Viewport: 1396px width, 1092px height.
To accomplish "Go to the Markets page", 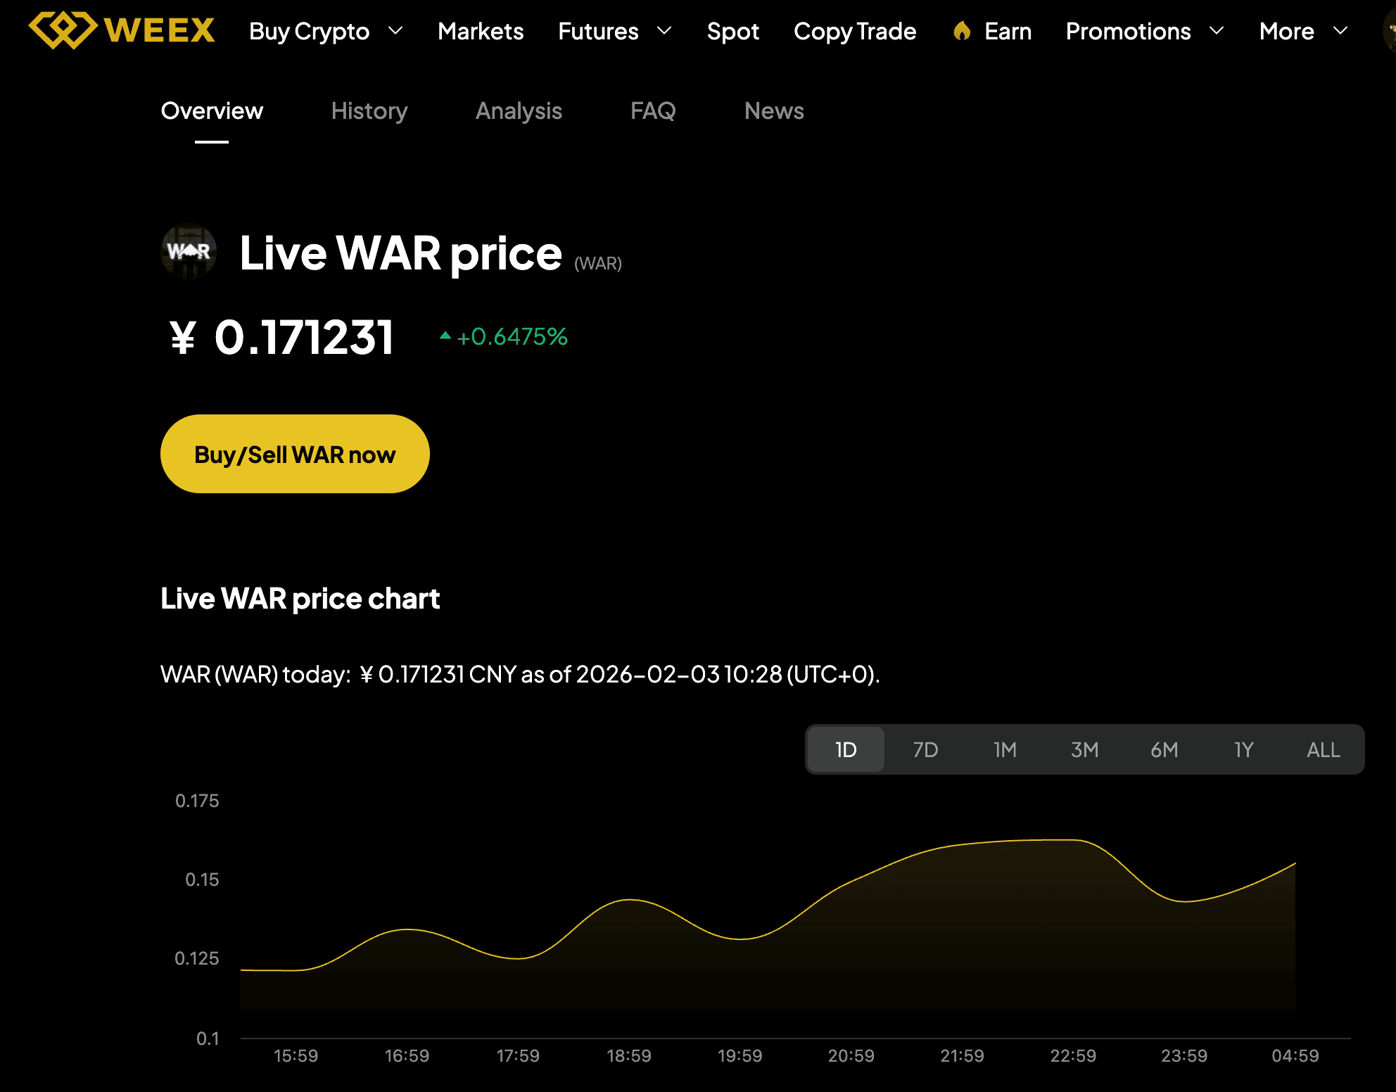I will (481, 31).
